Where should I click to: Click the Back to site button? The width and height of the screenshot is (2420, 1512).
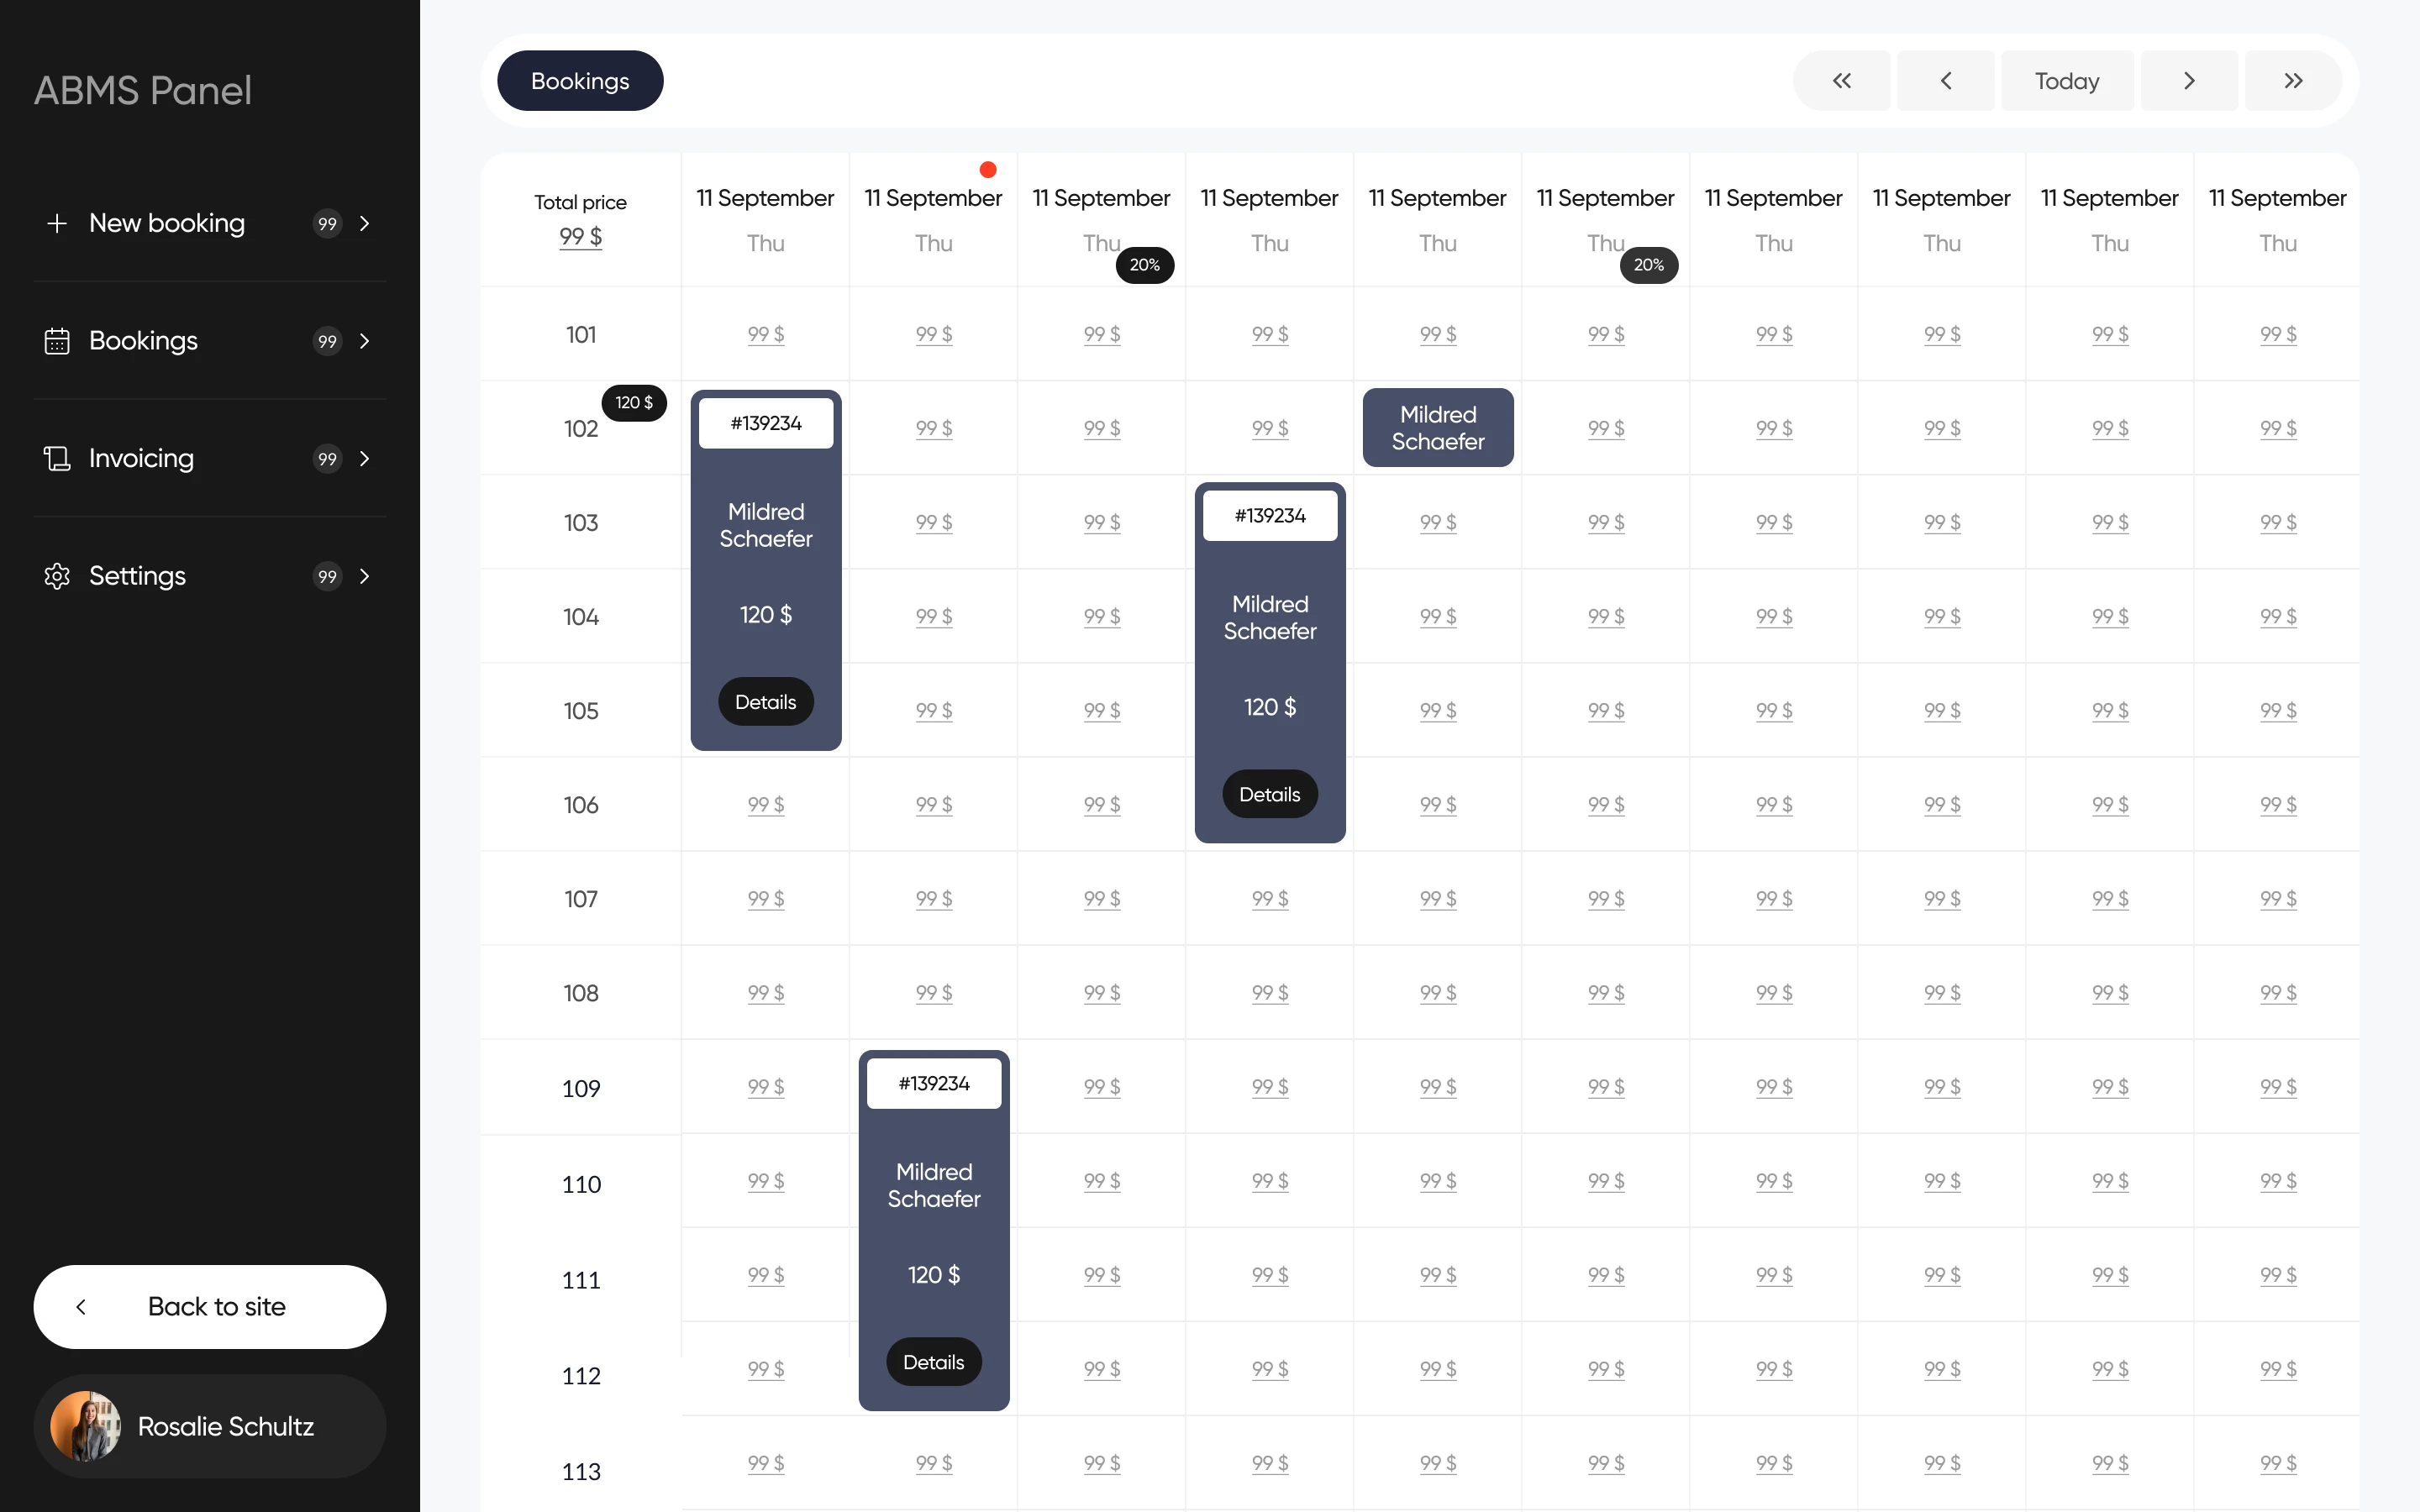(x=209, y=1306)
